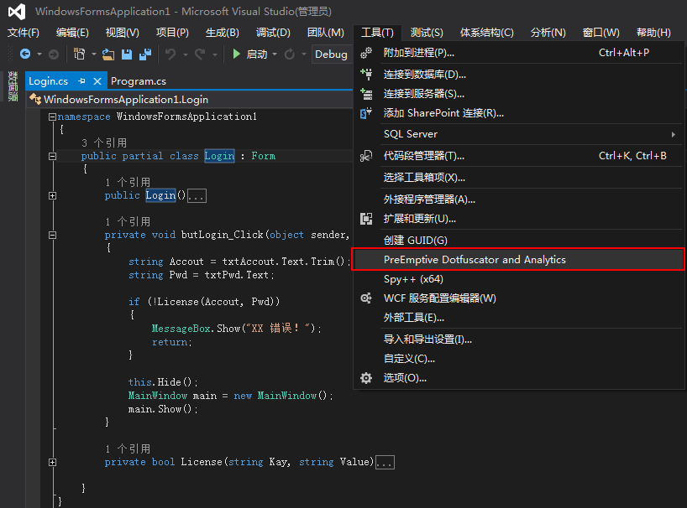Screen dimensions: 687x508
Task: Redo the last undone action
Action: (x=200, y=54)
